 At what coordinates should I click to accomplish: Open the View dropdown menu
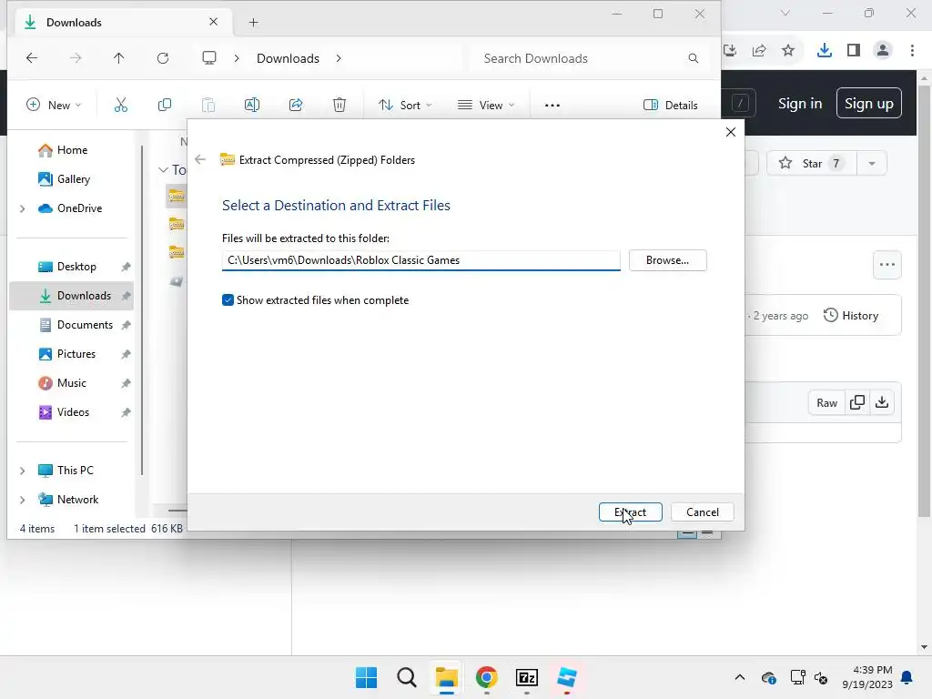(x=486, y=106)
